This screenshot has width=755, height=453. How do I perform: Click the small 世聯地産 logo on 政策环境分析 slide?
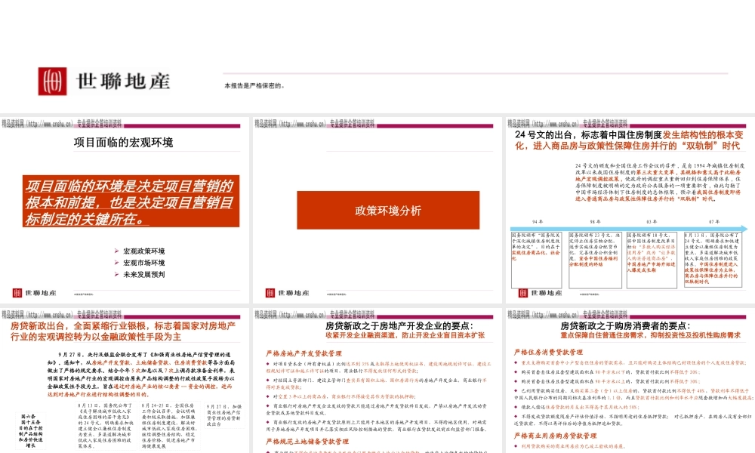tap(288, 293)
